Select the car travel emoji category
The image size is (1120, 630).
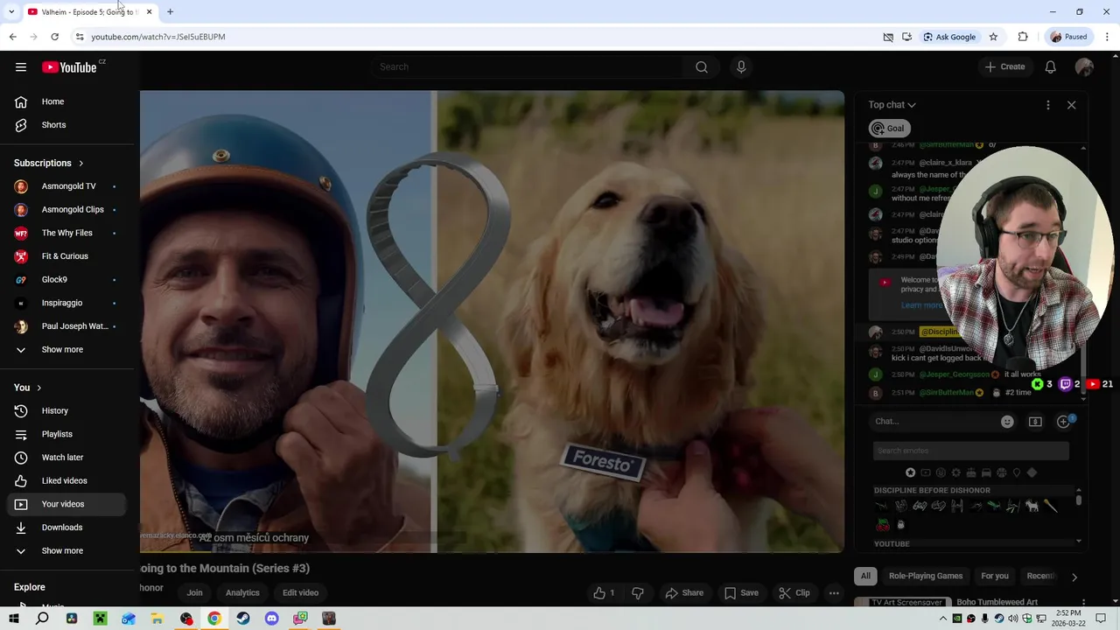(x=986, y=472)
